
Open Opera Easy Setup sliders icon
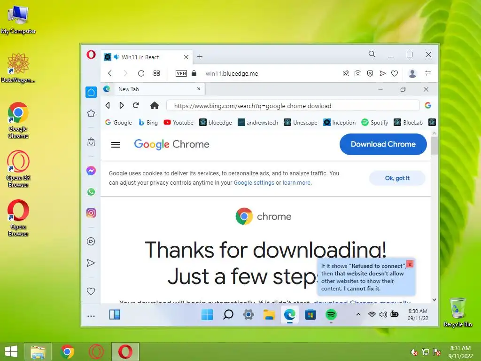(427, 73)
